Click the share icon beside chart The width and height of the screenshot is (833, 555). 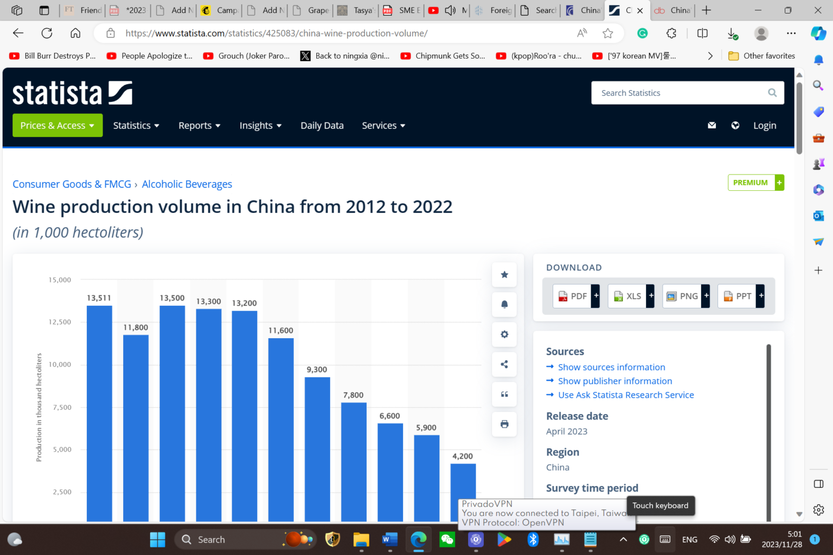(x=504, y=364)
